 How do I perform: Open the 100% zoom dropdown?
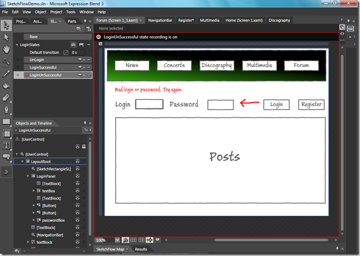pos(117,240)
